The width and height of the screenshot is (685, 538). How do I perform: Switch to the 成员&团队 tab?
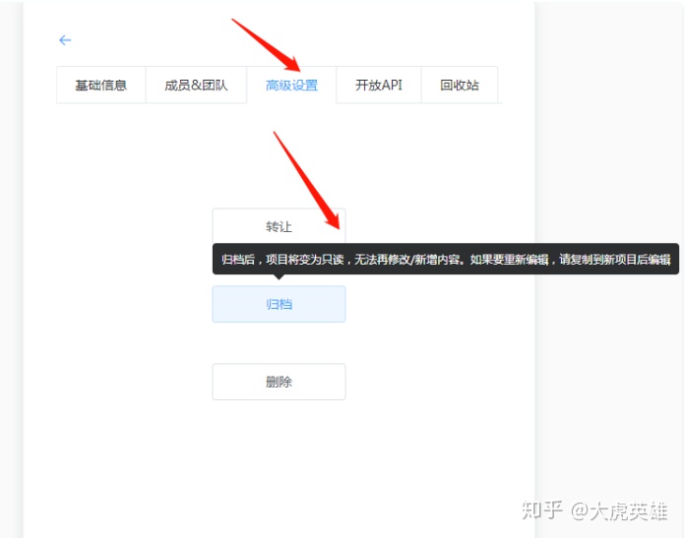coord(196,86)
